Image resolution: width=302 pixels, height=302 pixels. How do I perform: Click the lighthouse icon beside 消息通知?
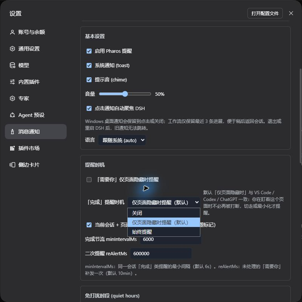12,132
